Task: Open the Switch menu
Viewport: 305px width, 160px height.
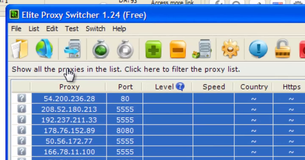Action: 96,29
